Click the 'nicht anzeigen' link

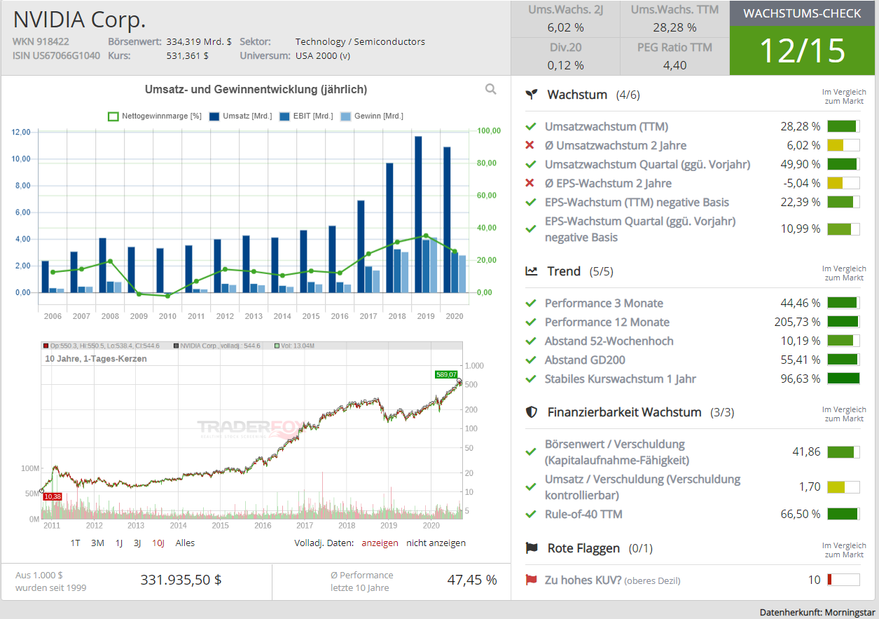[x=436, y=543]
